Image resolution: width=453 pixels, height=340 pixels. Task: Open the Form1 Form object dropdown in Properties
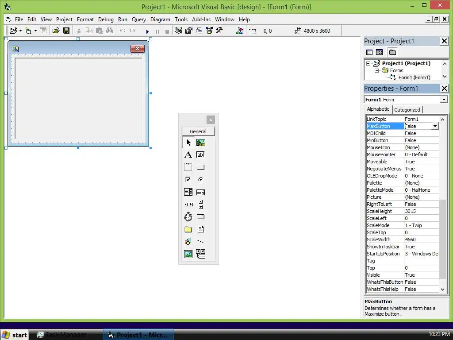point(444,100)
